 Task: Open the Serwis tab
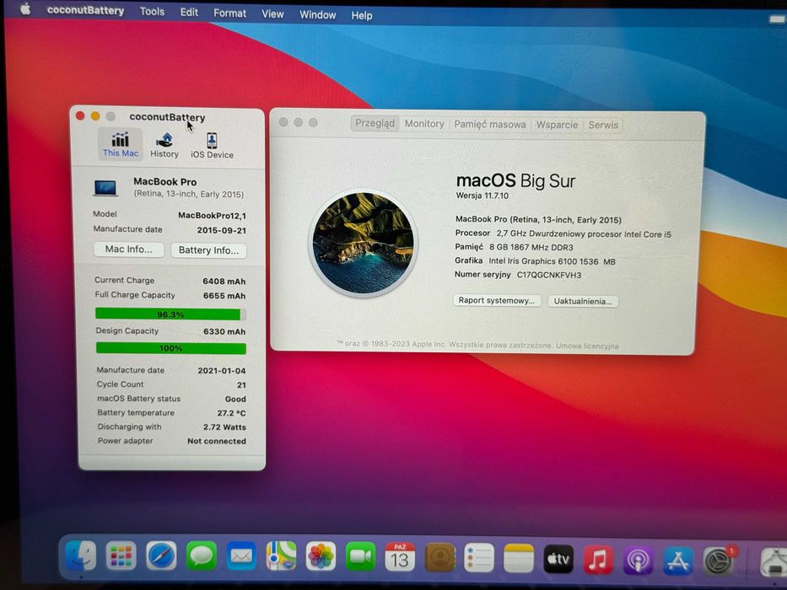point(603,125)
